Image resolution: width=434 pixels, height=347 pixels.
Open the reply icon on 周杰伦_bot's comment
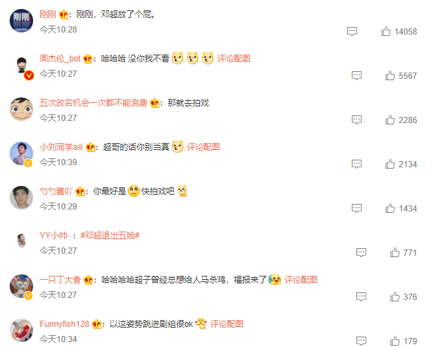tap(357, 75)
